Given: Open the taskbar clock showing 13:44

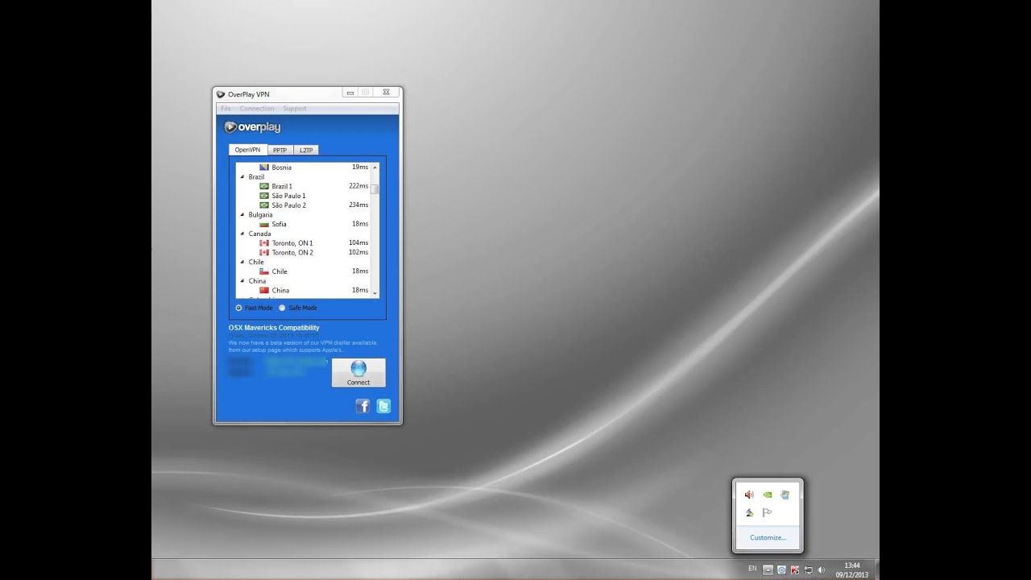Looking at the screenshot, I should pos(853,570).
